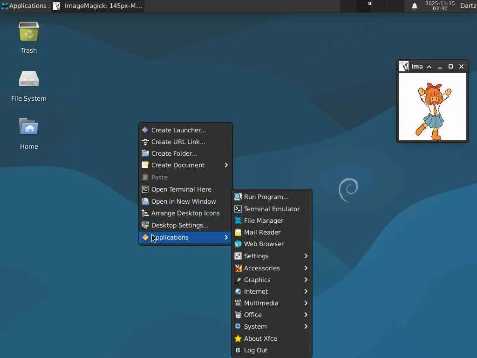Click the Log Out label text
Screen dimensions: 477x358
256,350
